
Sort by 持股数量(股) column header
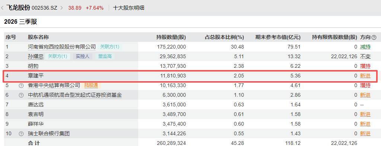coord(171,37)
